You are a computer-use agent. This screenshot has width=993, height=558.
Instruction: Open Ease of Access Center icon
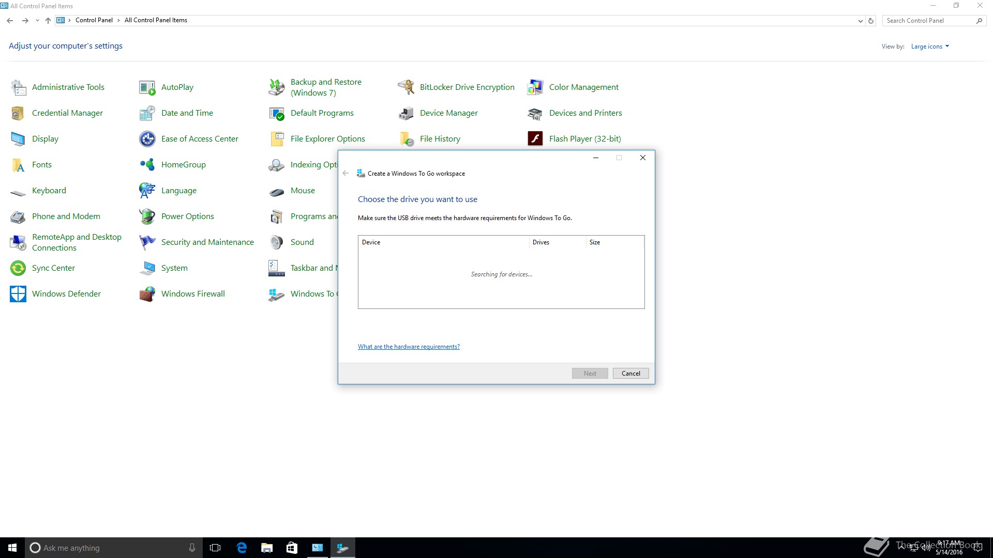(x=147, y=139)
